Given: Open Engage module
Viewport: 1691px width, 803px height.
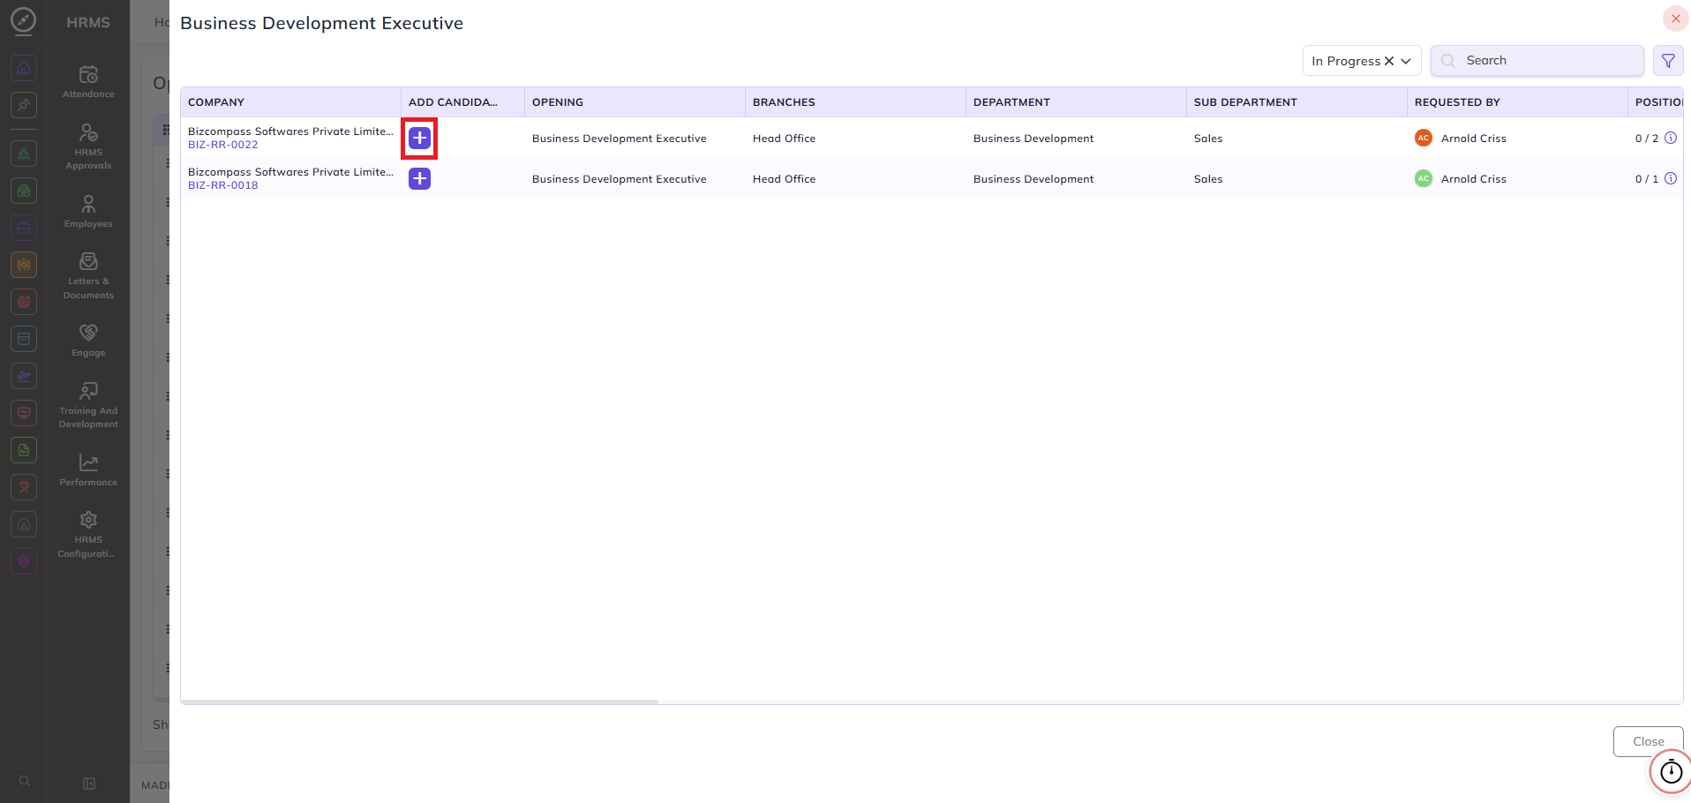Looking at the screenshot, I should click(x=88, y=341).
